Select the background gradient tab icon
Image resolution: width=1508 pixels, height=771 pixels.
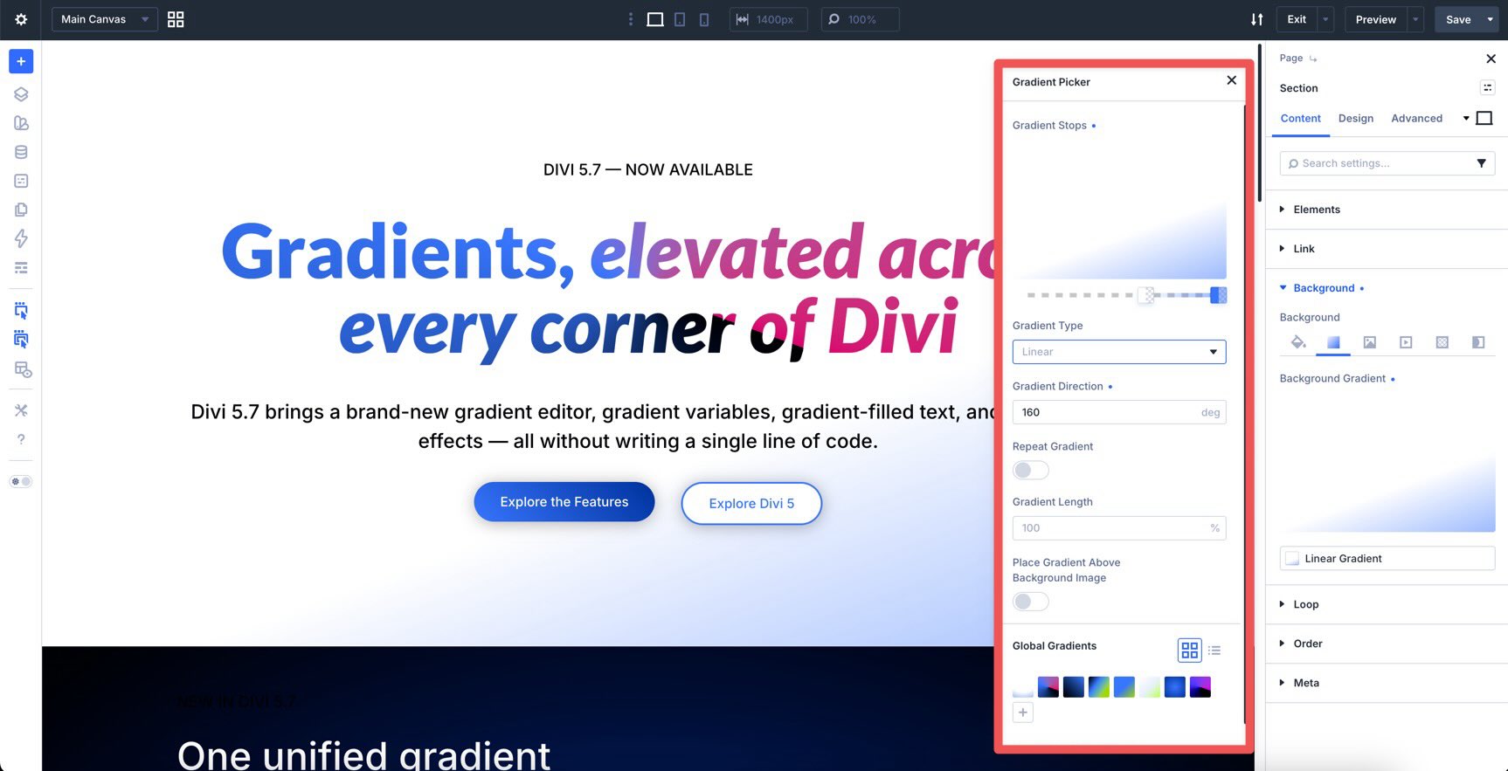tap(1333, 342)
